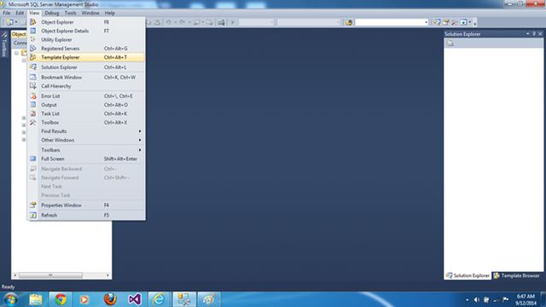546x307 pixels.
Task: Click the Object Explorer scroll right arrow
Action: (x=108, y=275)
